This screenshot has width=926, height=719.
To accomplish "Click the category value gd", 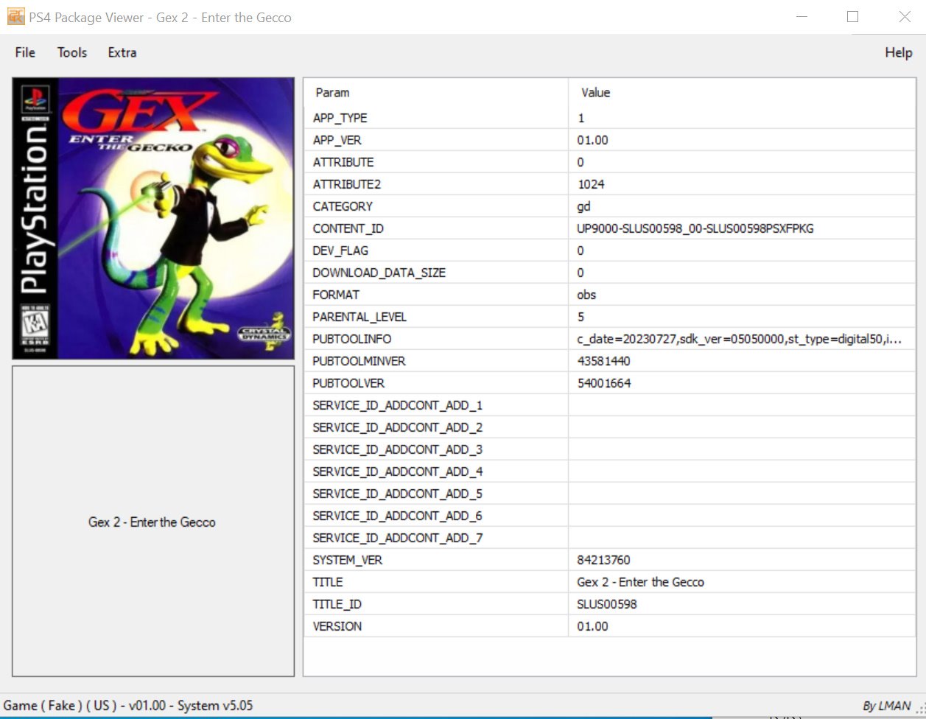I will tap(583, 206).
